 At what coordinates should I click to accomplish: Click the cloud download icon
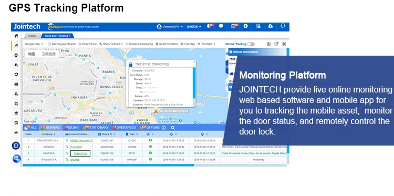pos(271,26)
